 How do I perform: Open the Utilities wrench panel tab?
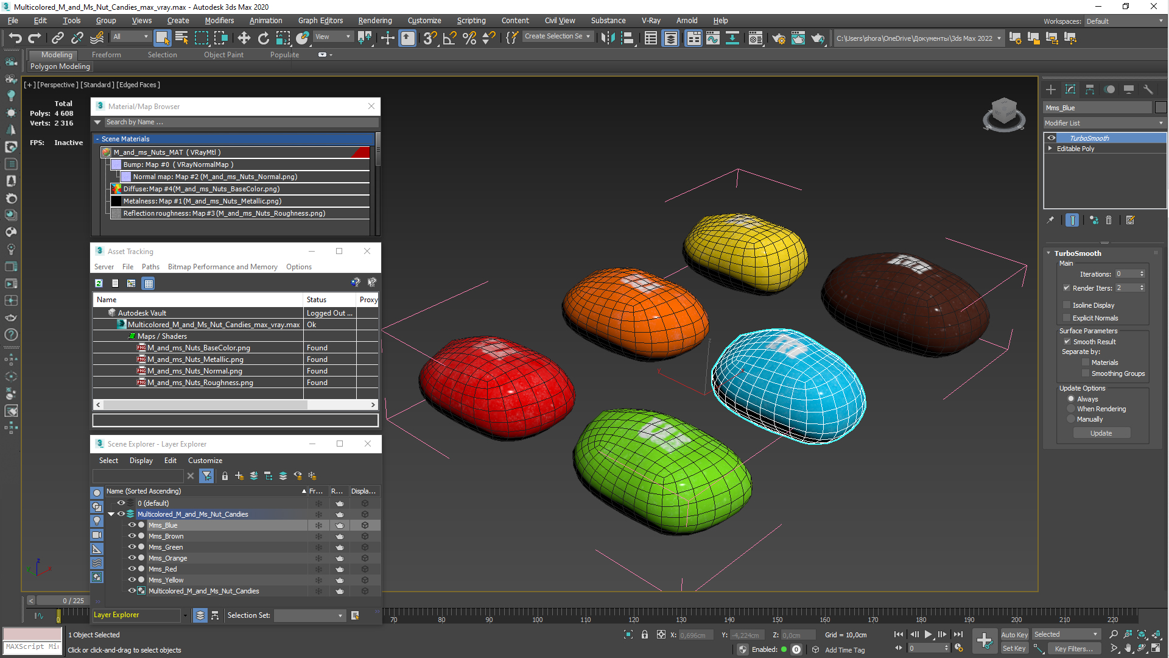coord(1148,90)
